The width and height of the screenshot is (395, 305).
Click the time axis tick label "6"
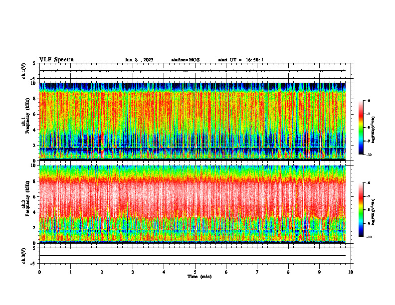226,272
